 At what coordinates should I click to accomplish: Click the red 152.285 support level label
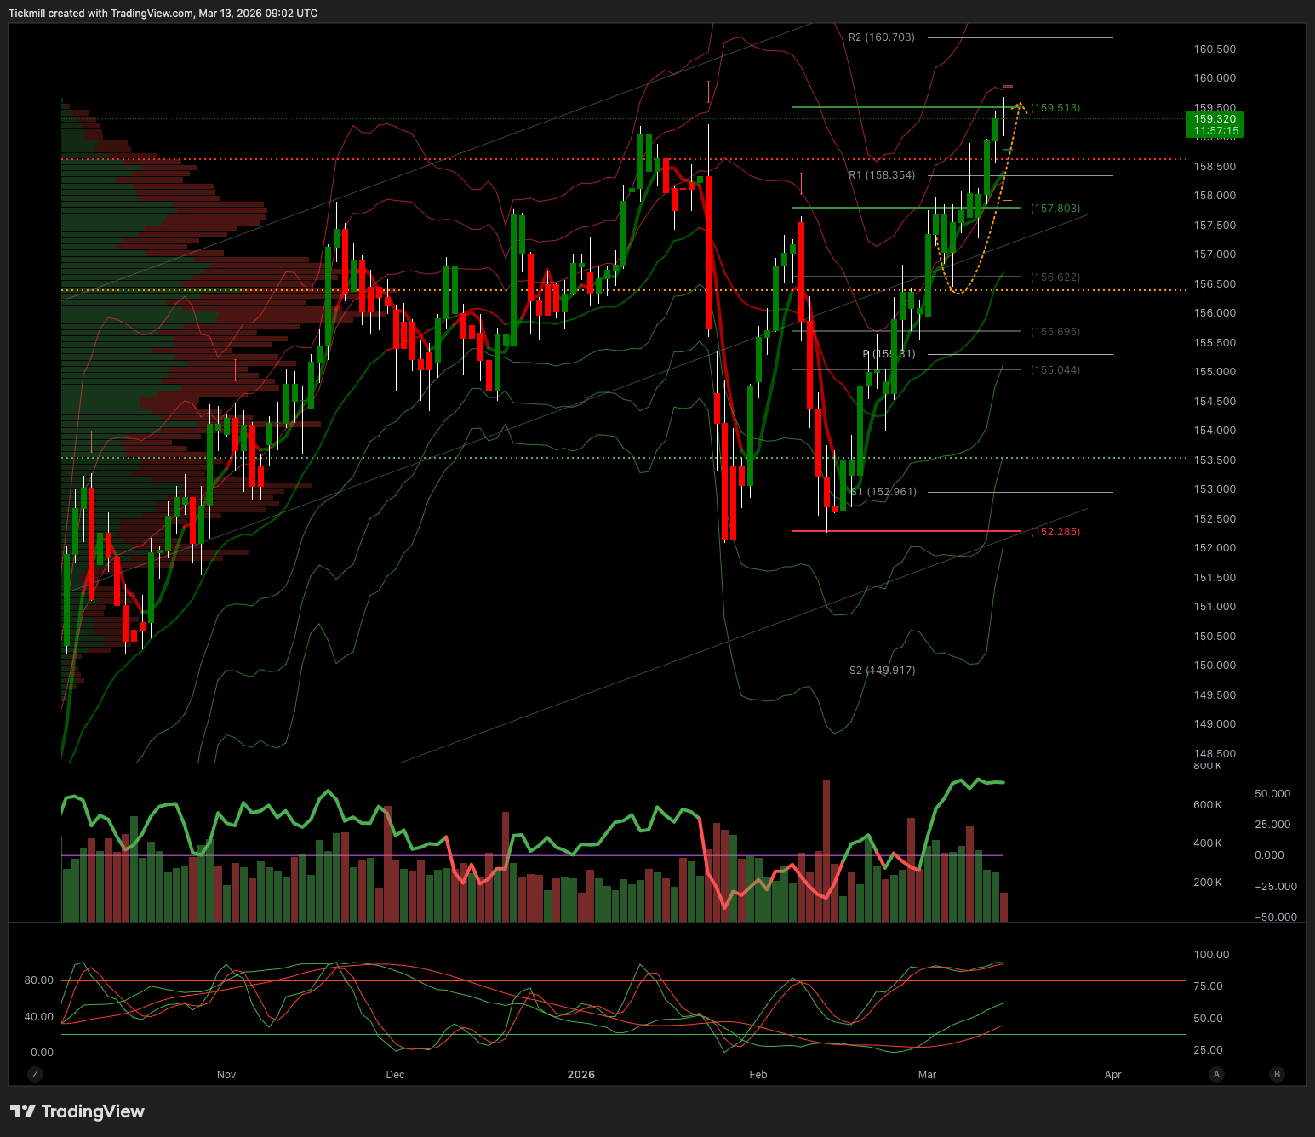1055,532
